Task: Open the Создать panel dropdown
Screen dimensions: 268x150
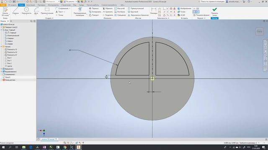Action: 49,18
